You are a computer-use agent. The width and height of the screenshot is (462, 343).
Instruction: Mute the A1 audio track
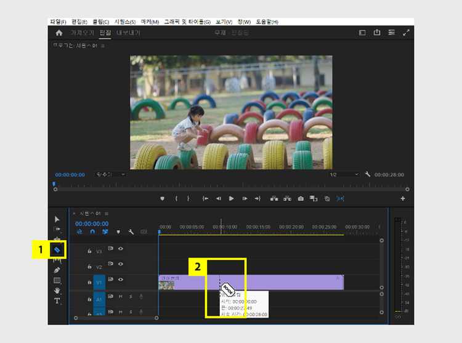(121, 296)
